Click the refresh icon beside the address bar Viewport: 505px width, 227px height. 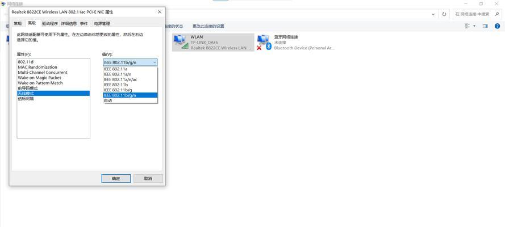point(444,14)
